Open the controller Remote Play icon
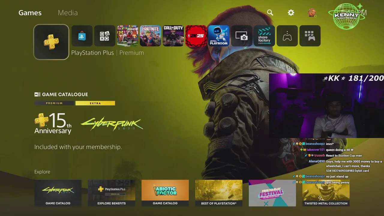This screenshot has height=216, width=384. pos(287,36)
